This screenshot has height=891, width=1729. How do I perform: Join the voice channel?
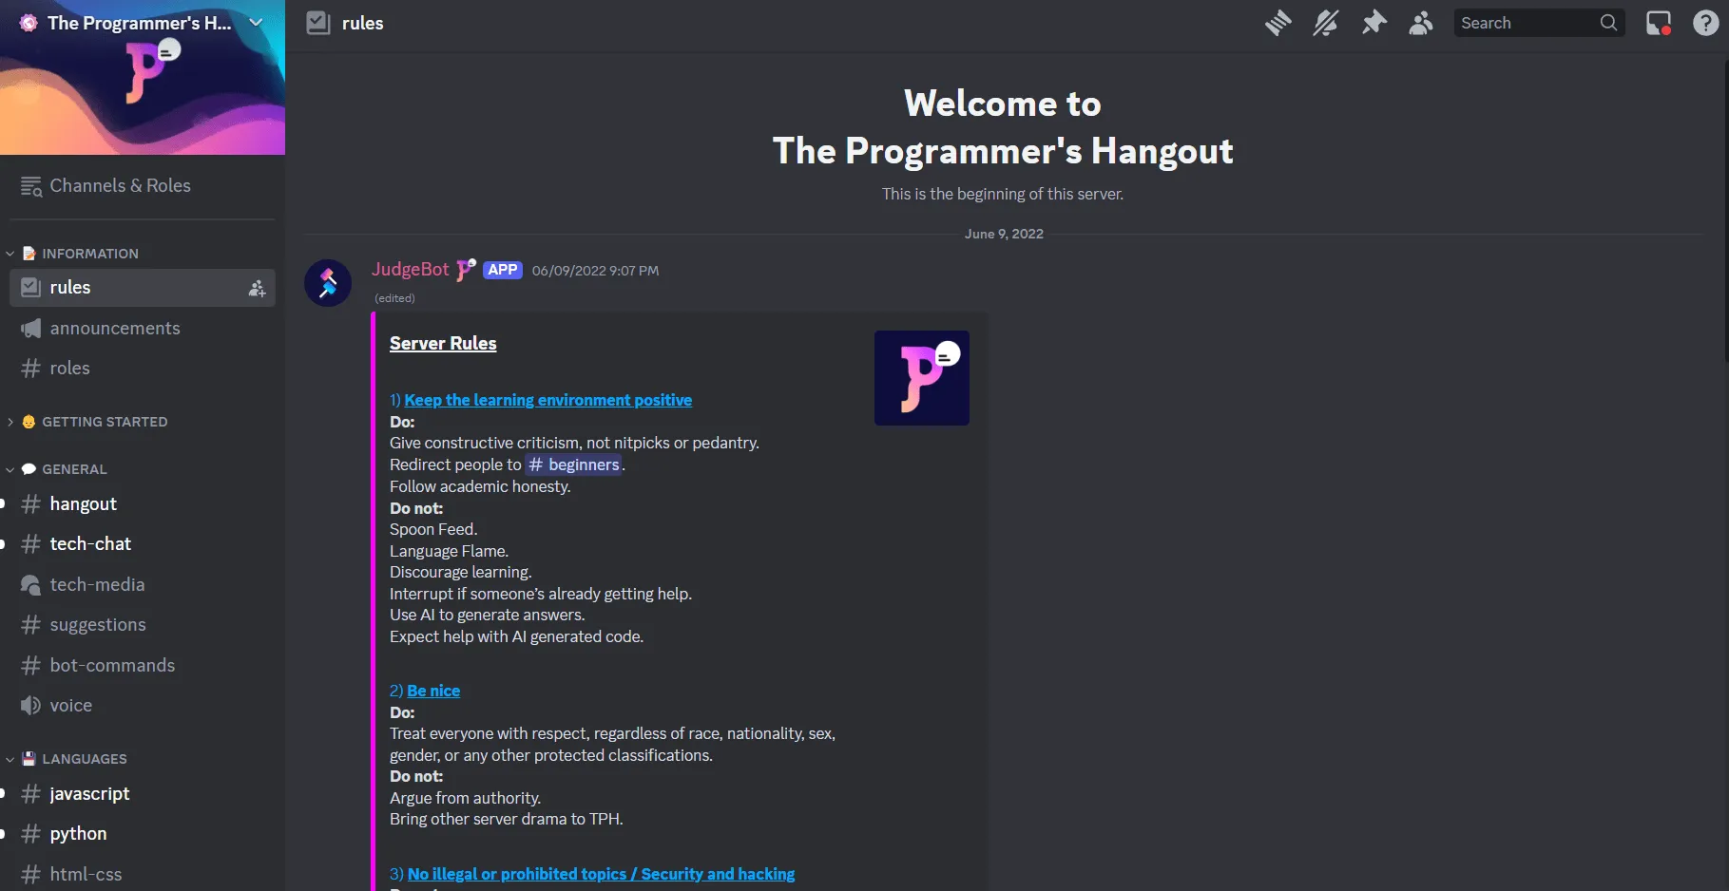click(143, 706)
